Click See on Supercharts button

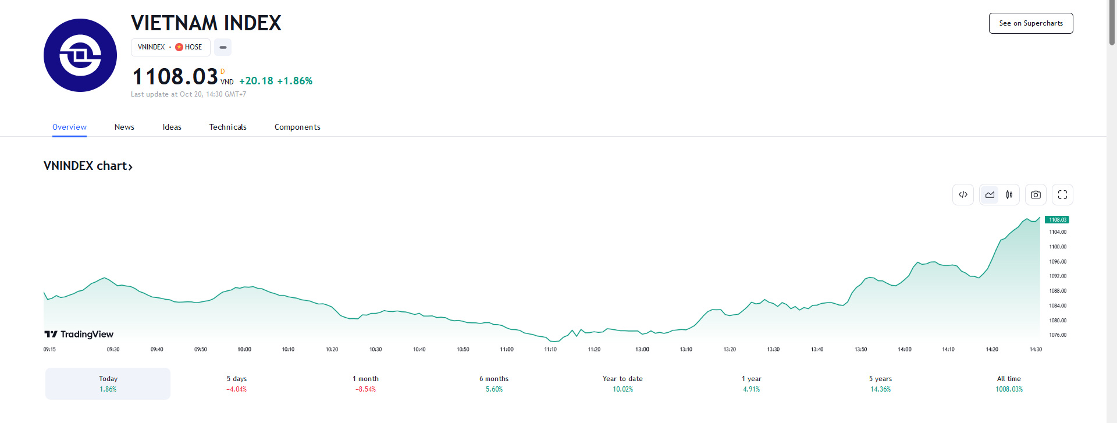point(1031,23)
